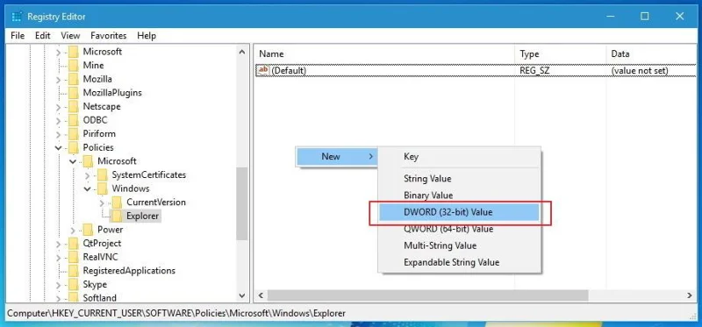This screenshot has width=702, height=327.
Task: Open the New submenu in context menu
Action: pyautogui.click(x=337, y=157)
